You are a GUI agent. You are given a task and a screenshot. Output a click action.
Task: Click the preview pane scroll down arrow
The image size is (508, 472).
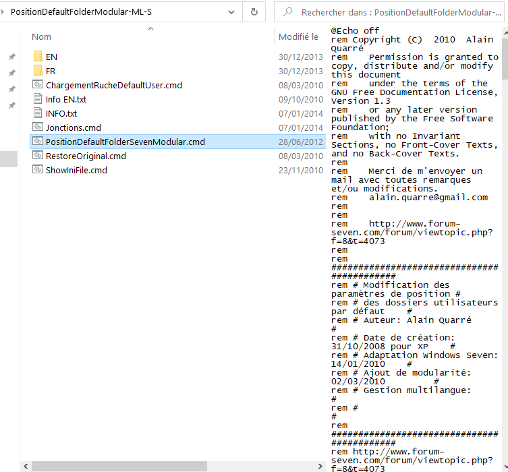click(505, 467)
